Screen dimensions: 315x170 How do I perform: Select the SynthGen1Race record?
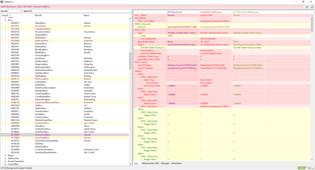65,123
